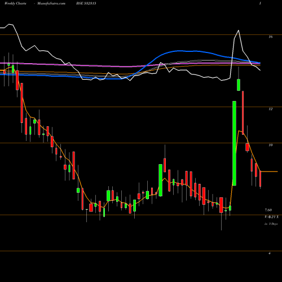
Task: Click the "10" price axis label
Action: pyautogui.click(x=270, y=145)
